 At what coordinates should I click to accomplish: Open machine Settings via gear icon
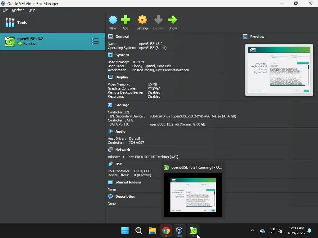coord(142,20)
